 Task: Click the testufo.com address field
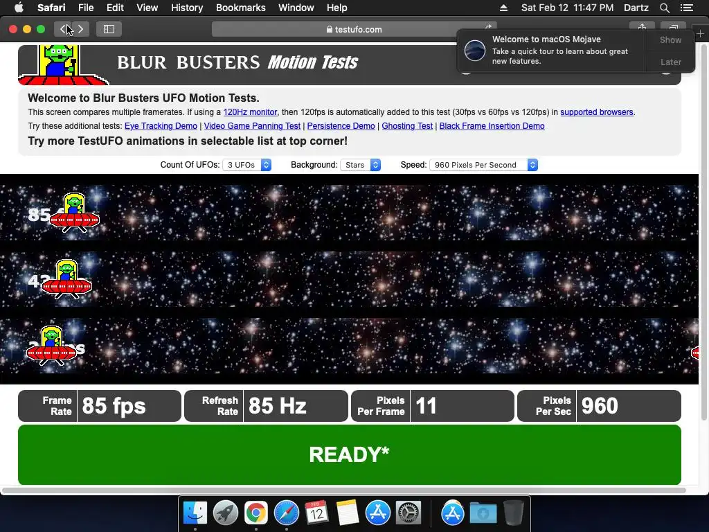click(x=354, y=29)
